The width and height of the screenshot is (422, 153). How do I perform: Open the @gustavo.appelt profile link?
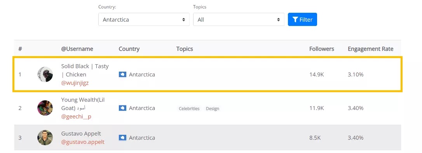[x=83, y=142]
